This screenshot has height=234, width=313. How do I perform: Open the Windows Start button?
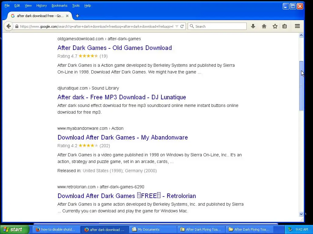pos(14,229)
